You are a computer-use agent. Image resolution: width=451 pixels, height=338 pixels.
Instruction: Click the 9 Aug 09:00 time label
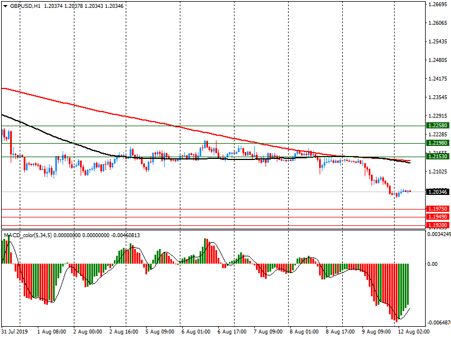(x=376, y=332)
